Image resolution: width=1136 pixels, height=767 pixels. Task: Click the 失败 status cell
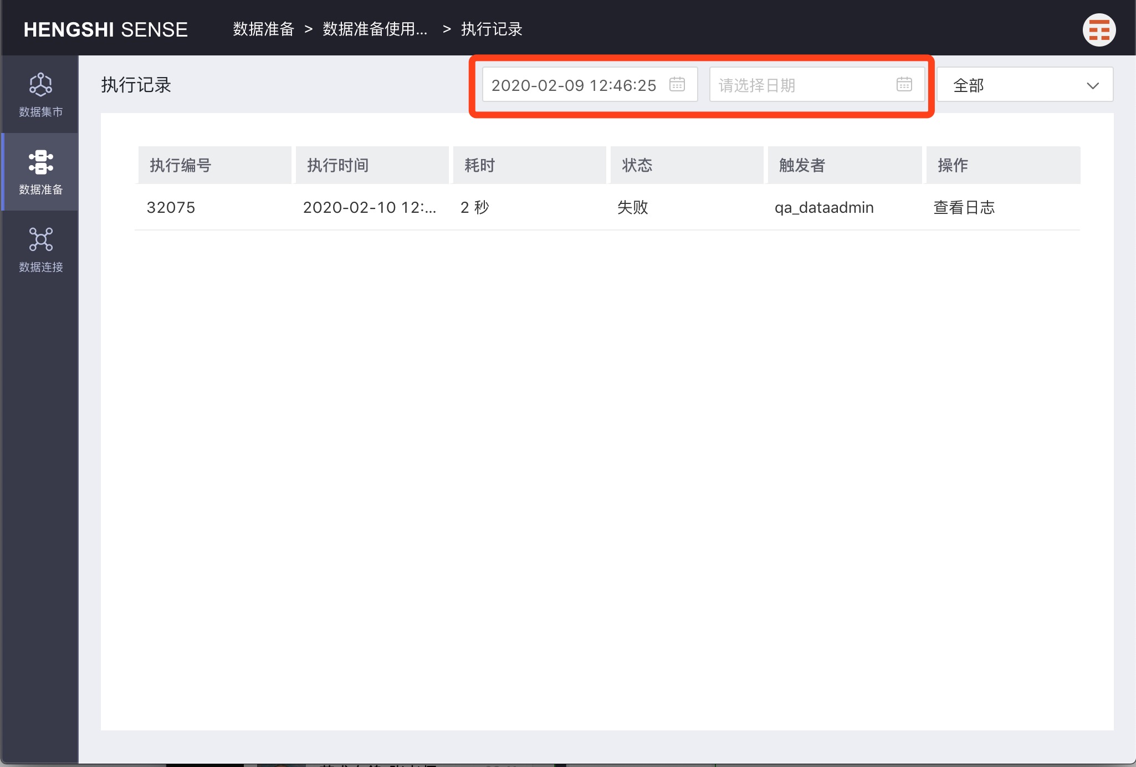point(633,207)
